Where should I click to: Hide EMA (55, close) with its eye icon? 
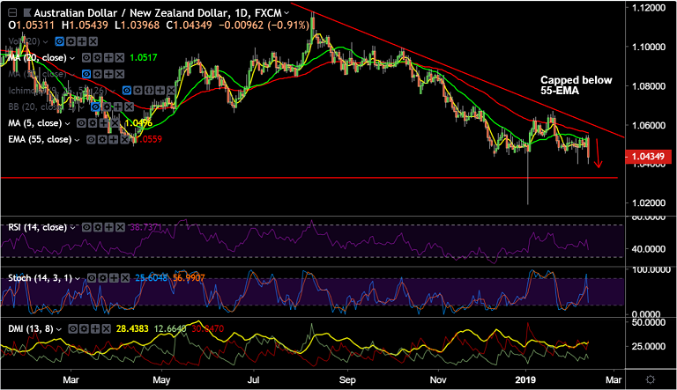point(91,140)
